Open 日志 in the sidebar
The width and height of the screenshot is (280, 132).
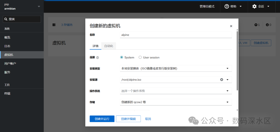[22, 46]
